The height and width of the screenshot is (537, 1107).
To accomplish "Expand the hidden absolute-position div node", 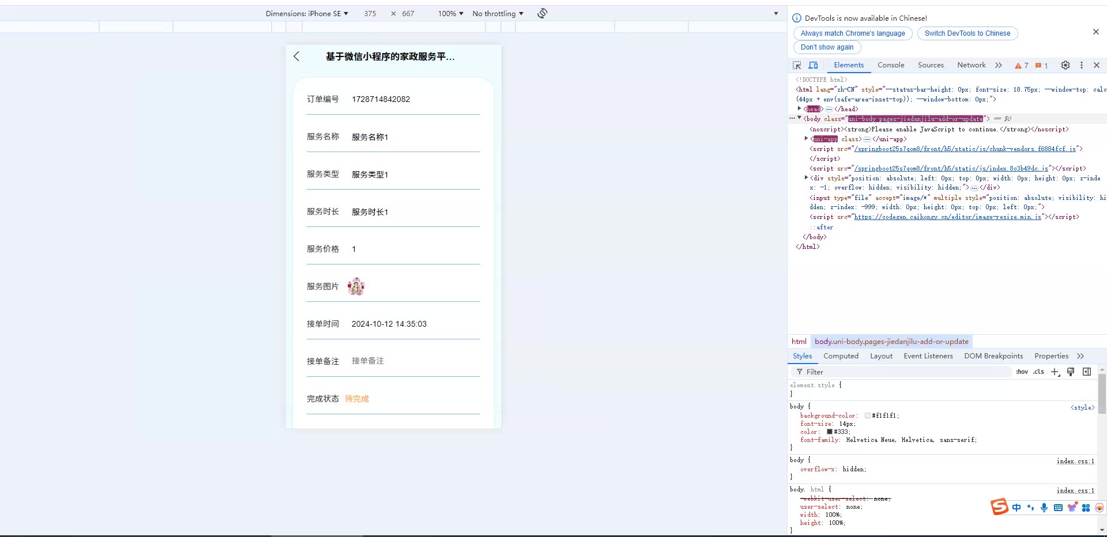I will click(x=806, y=177).
